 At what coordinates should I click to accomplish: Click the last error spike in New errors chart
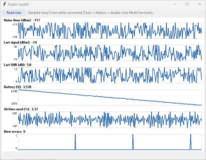coord(191,142)
